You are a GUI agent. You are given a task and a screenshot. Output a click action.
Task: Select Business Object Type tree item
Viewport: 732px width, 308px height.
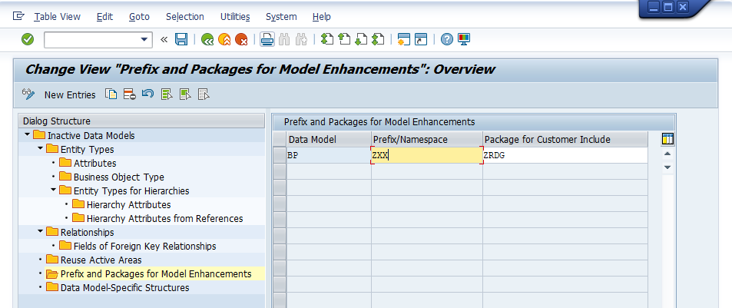tap(118, 177)
